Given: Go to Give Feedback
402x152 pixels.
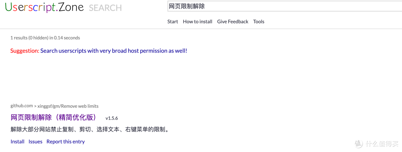Looking at the screenshot, I should [x=233, y=22].
